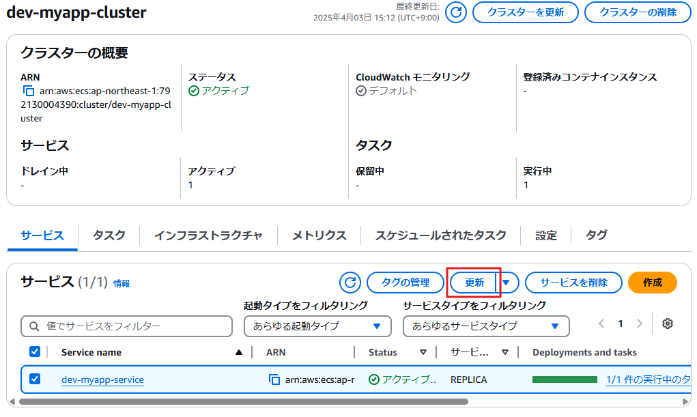Click Deployments and tasks column header
This screenshot has height=417, width=697.
point(584,352)
